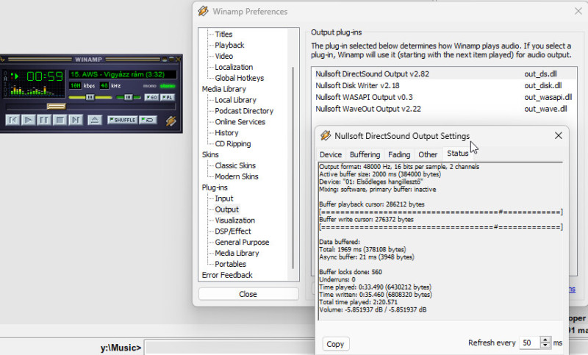Click the Winamp balance slider handle
The image size is (588, 355).
pyautogui.click(x=128, y=98)
